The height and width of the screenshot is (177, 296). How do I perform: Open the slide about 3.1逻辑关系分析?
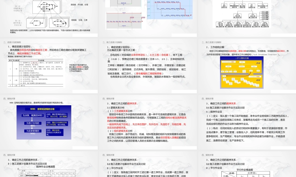pos(148,122)
